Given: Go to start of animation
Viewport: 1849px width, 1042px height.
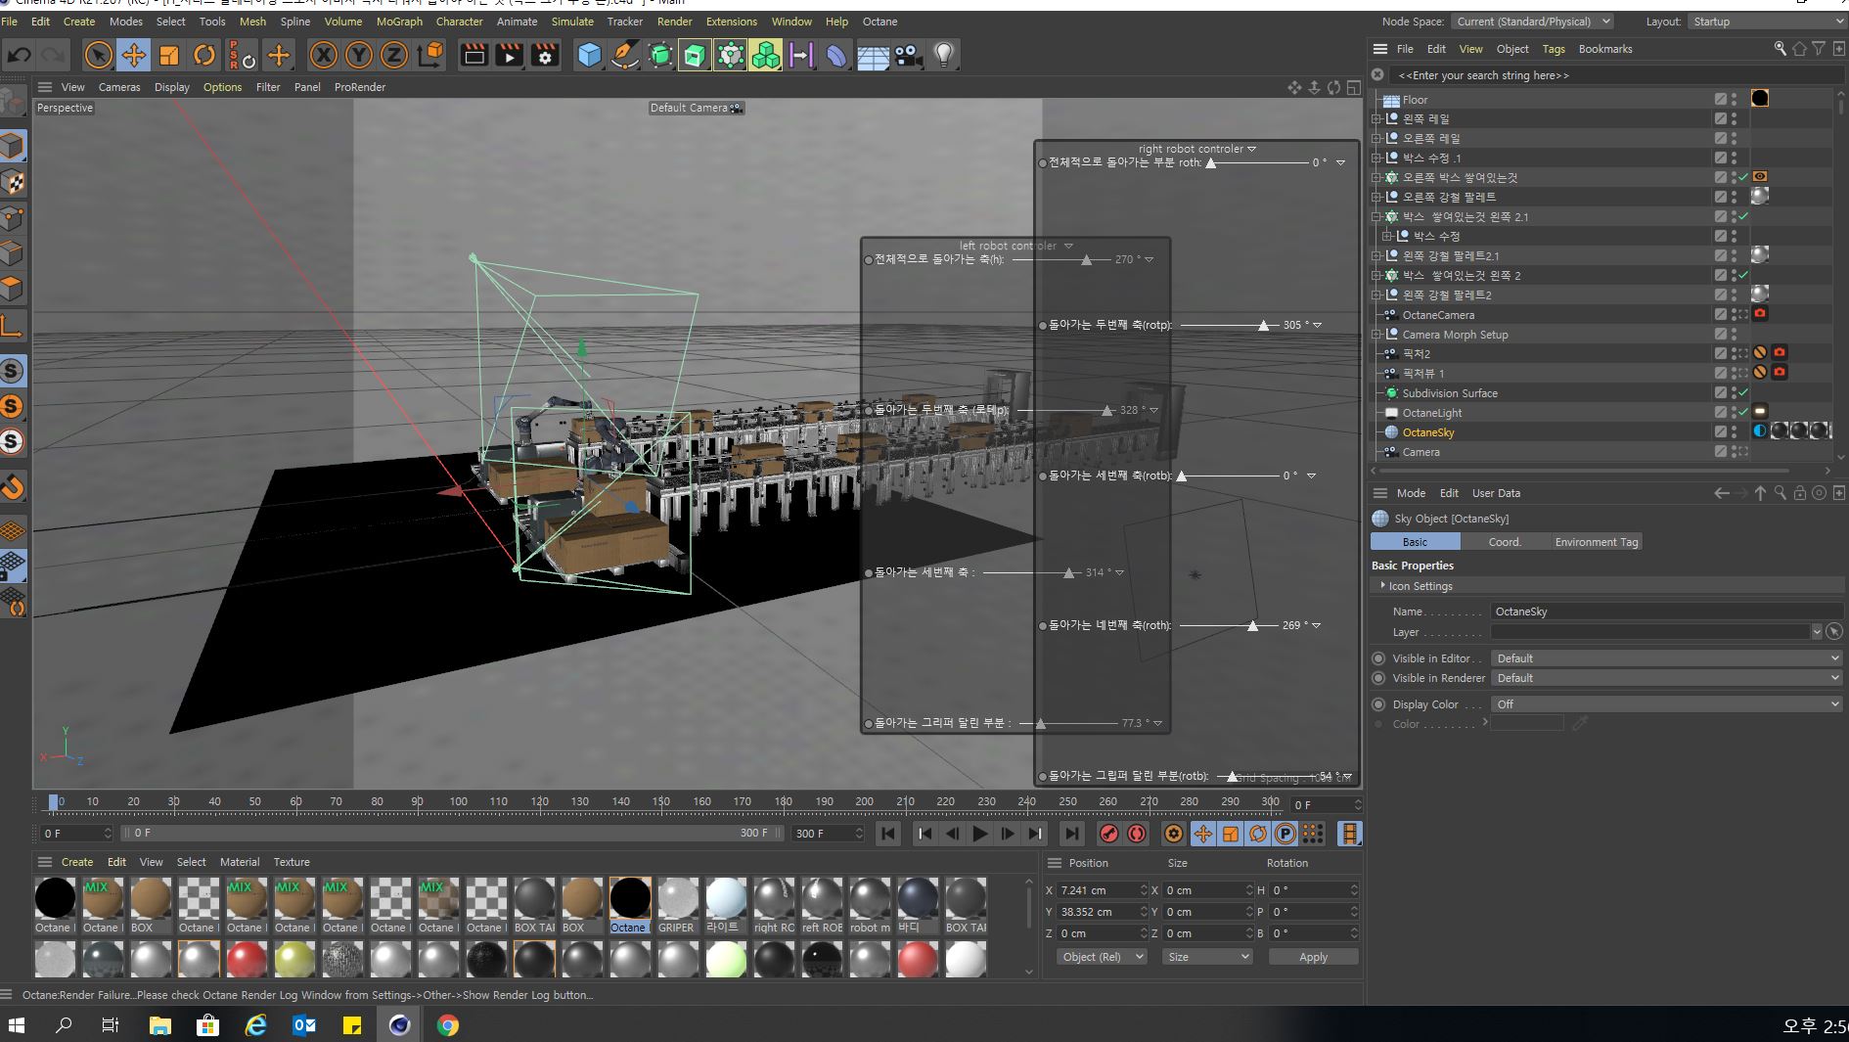Looking at the screenshot, I should (x=888, y=834).
